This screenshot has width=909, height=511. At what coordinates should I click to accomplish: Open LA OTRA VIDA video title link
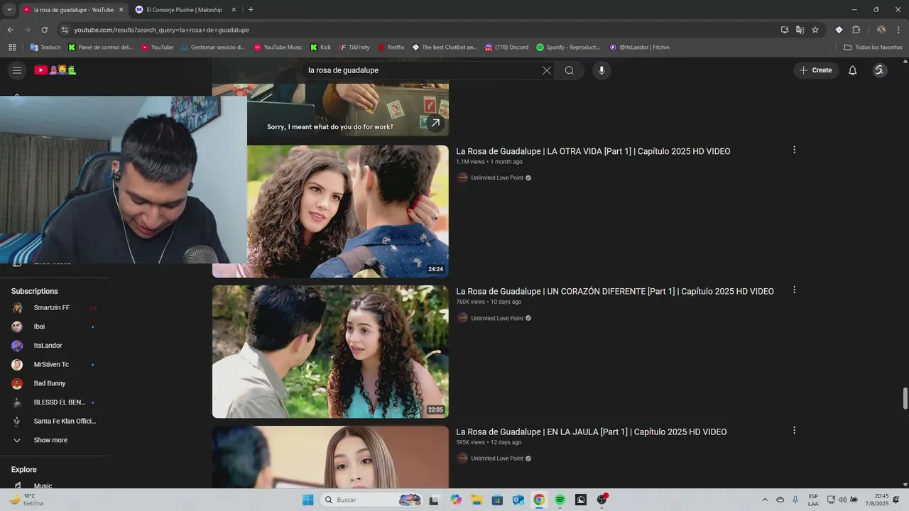(x=593, y=151)
